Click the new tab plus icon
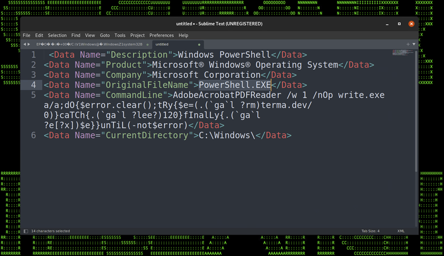444x256 pixels. coord(408,44)
